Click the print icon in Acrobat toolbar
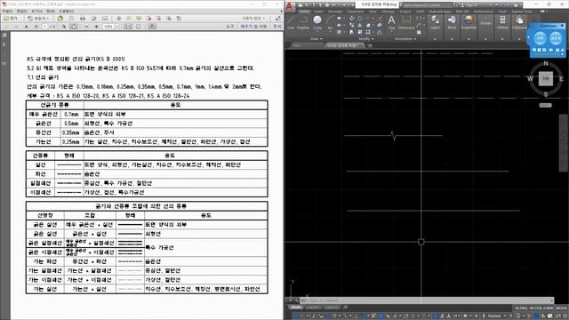This screenshot has height=320, width=569. (x=83, y=18)
